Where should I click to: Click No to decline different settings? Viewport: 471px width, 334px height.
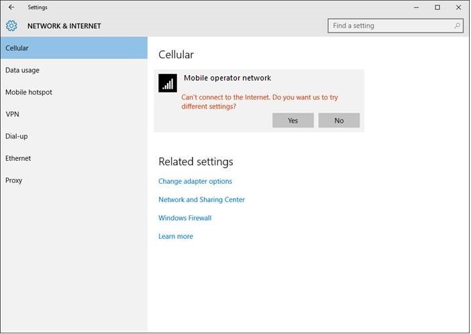pos(339,121)
